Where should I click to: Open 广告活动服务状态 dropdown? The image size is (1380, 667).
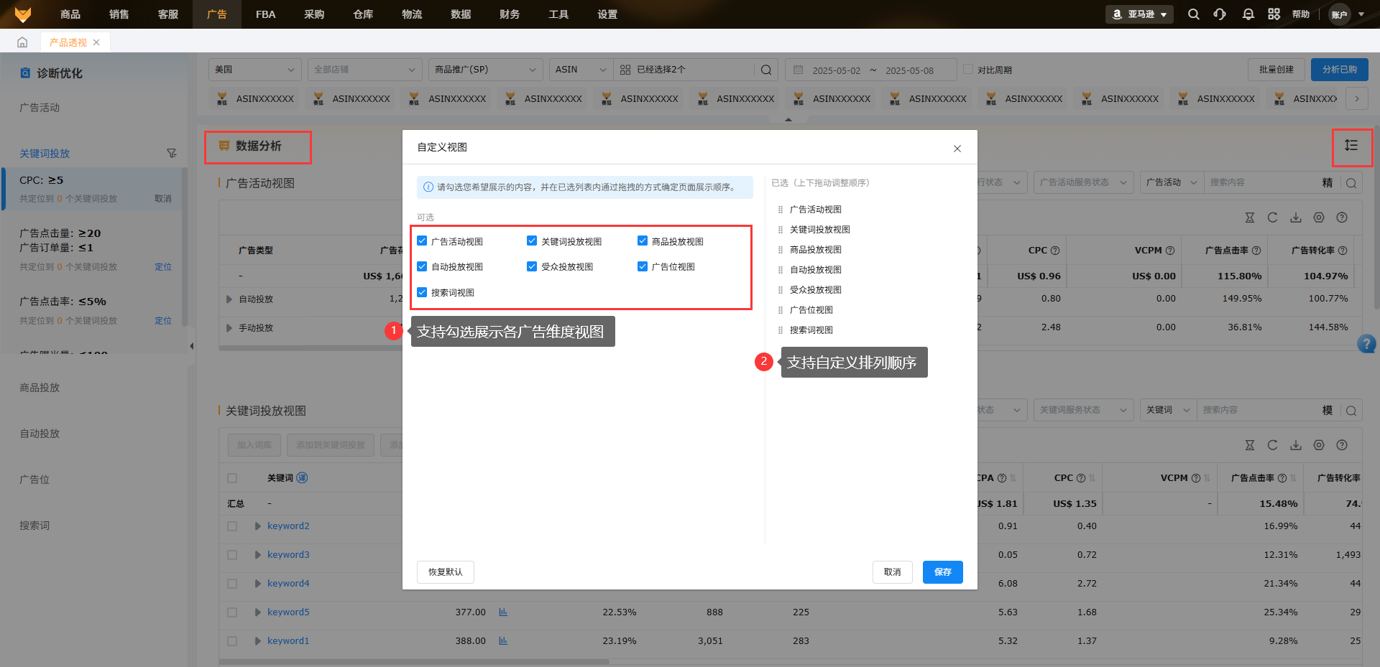1084,182
